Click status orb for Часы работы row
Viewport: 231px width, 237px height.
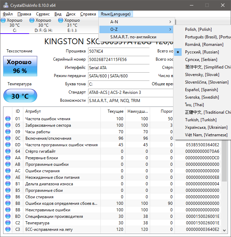click(8, 132)
